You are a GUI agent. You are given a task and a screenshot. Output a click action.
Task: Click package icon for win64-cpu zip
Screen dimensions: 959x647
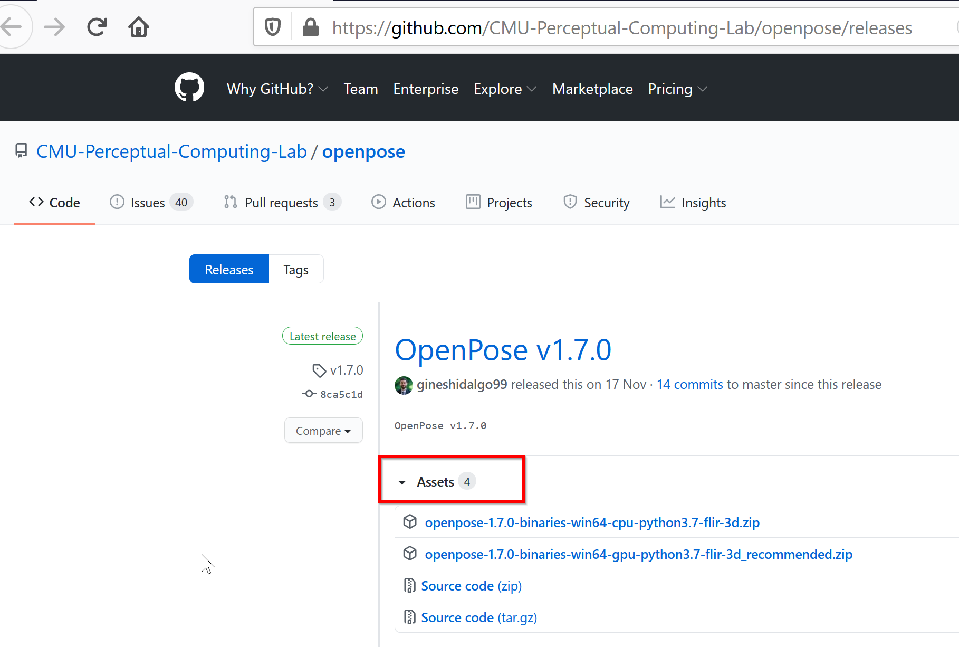click(410, 522)
